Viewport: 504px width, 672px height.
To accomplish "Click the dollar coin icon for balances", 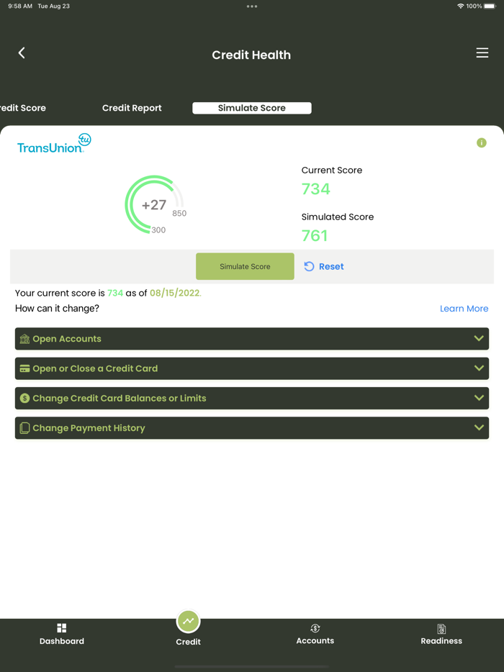I will point(24,398).
